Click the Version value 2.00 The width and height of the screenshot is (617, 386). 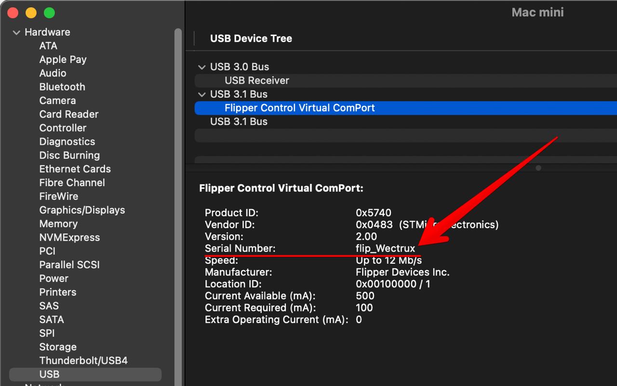point(366,237)
